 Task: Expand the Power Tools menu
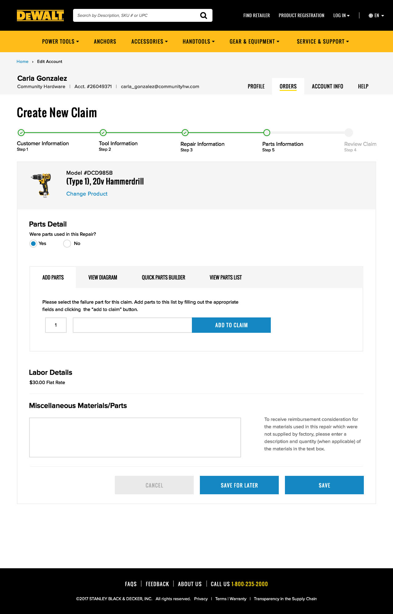tap(60, 41)
